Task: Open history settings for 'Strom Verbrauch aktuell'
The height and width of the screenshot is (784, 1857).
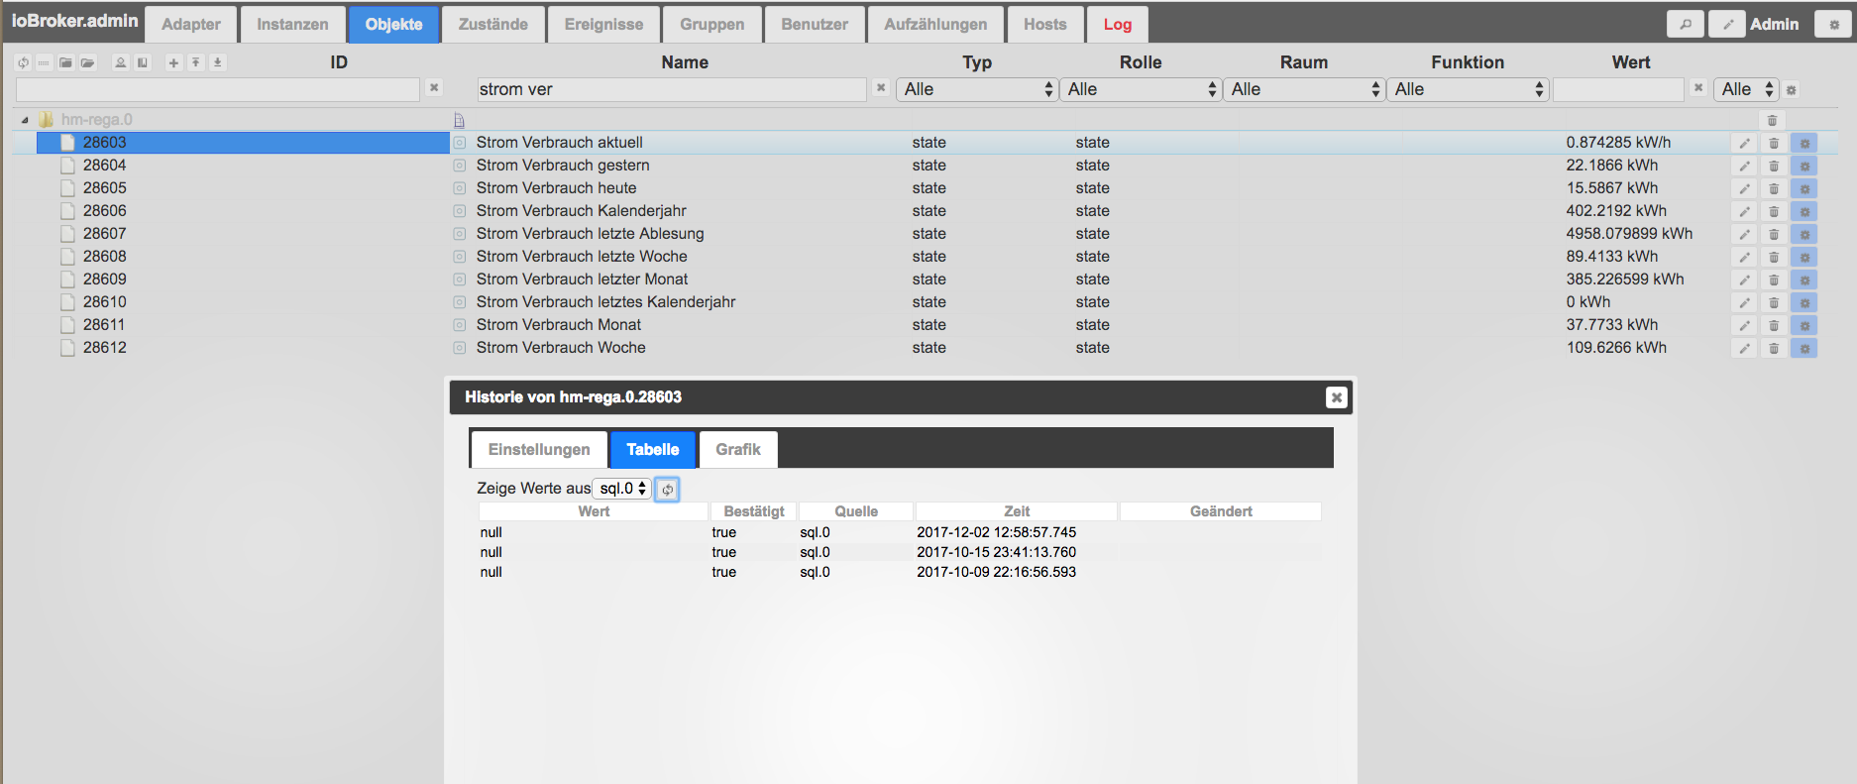Action: pos(1804,143)
